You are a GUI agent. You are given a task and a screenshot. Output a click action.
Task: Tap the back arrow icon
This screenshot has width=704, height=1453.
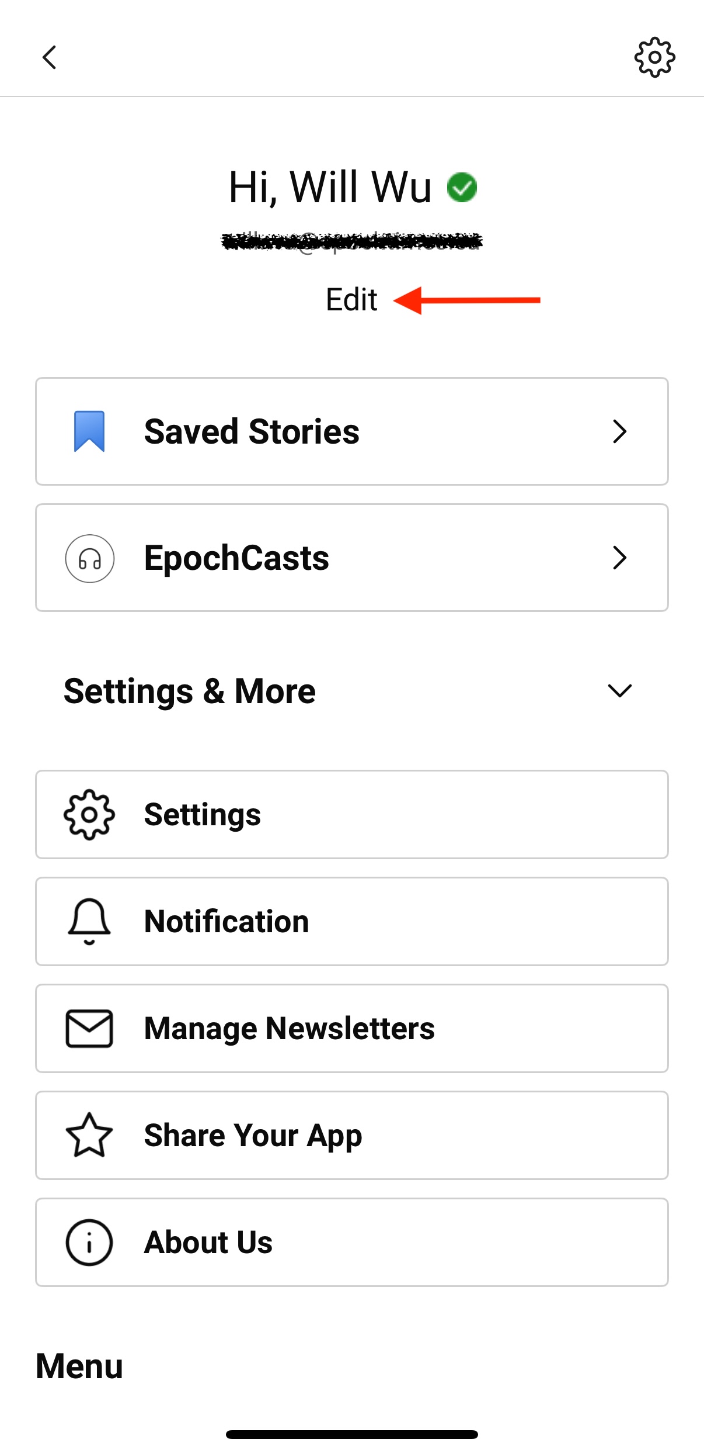pos(50,57)
